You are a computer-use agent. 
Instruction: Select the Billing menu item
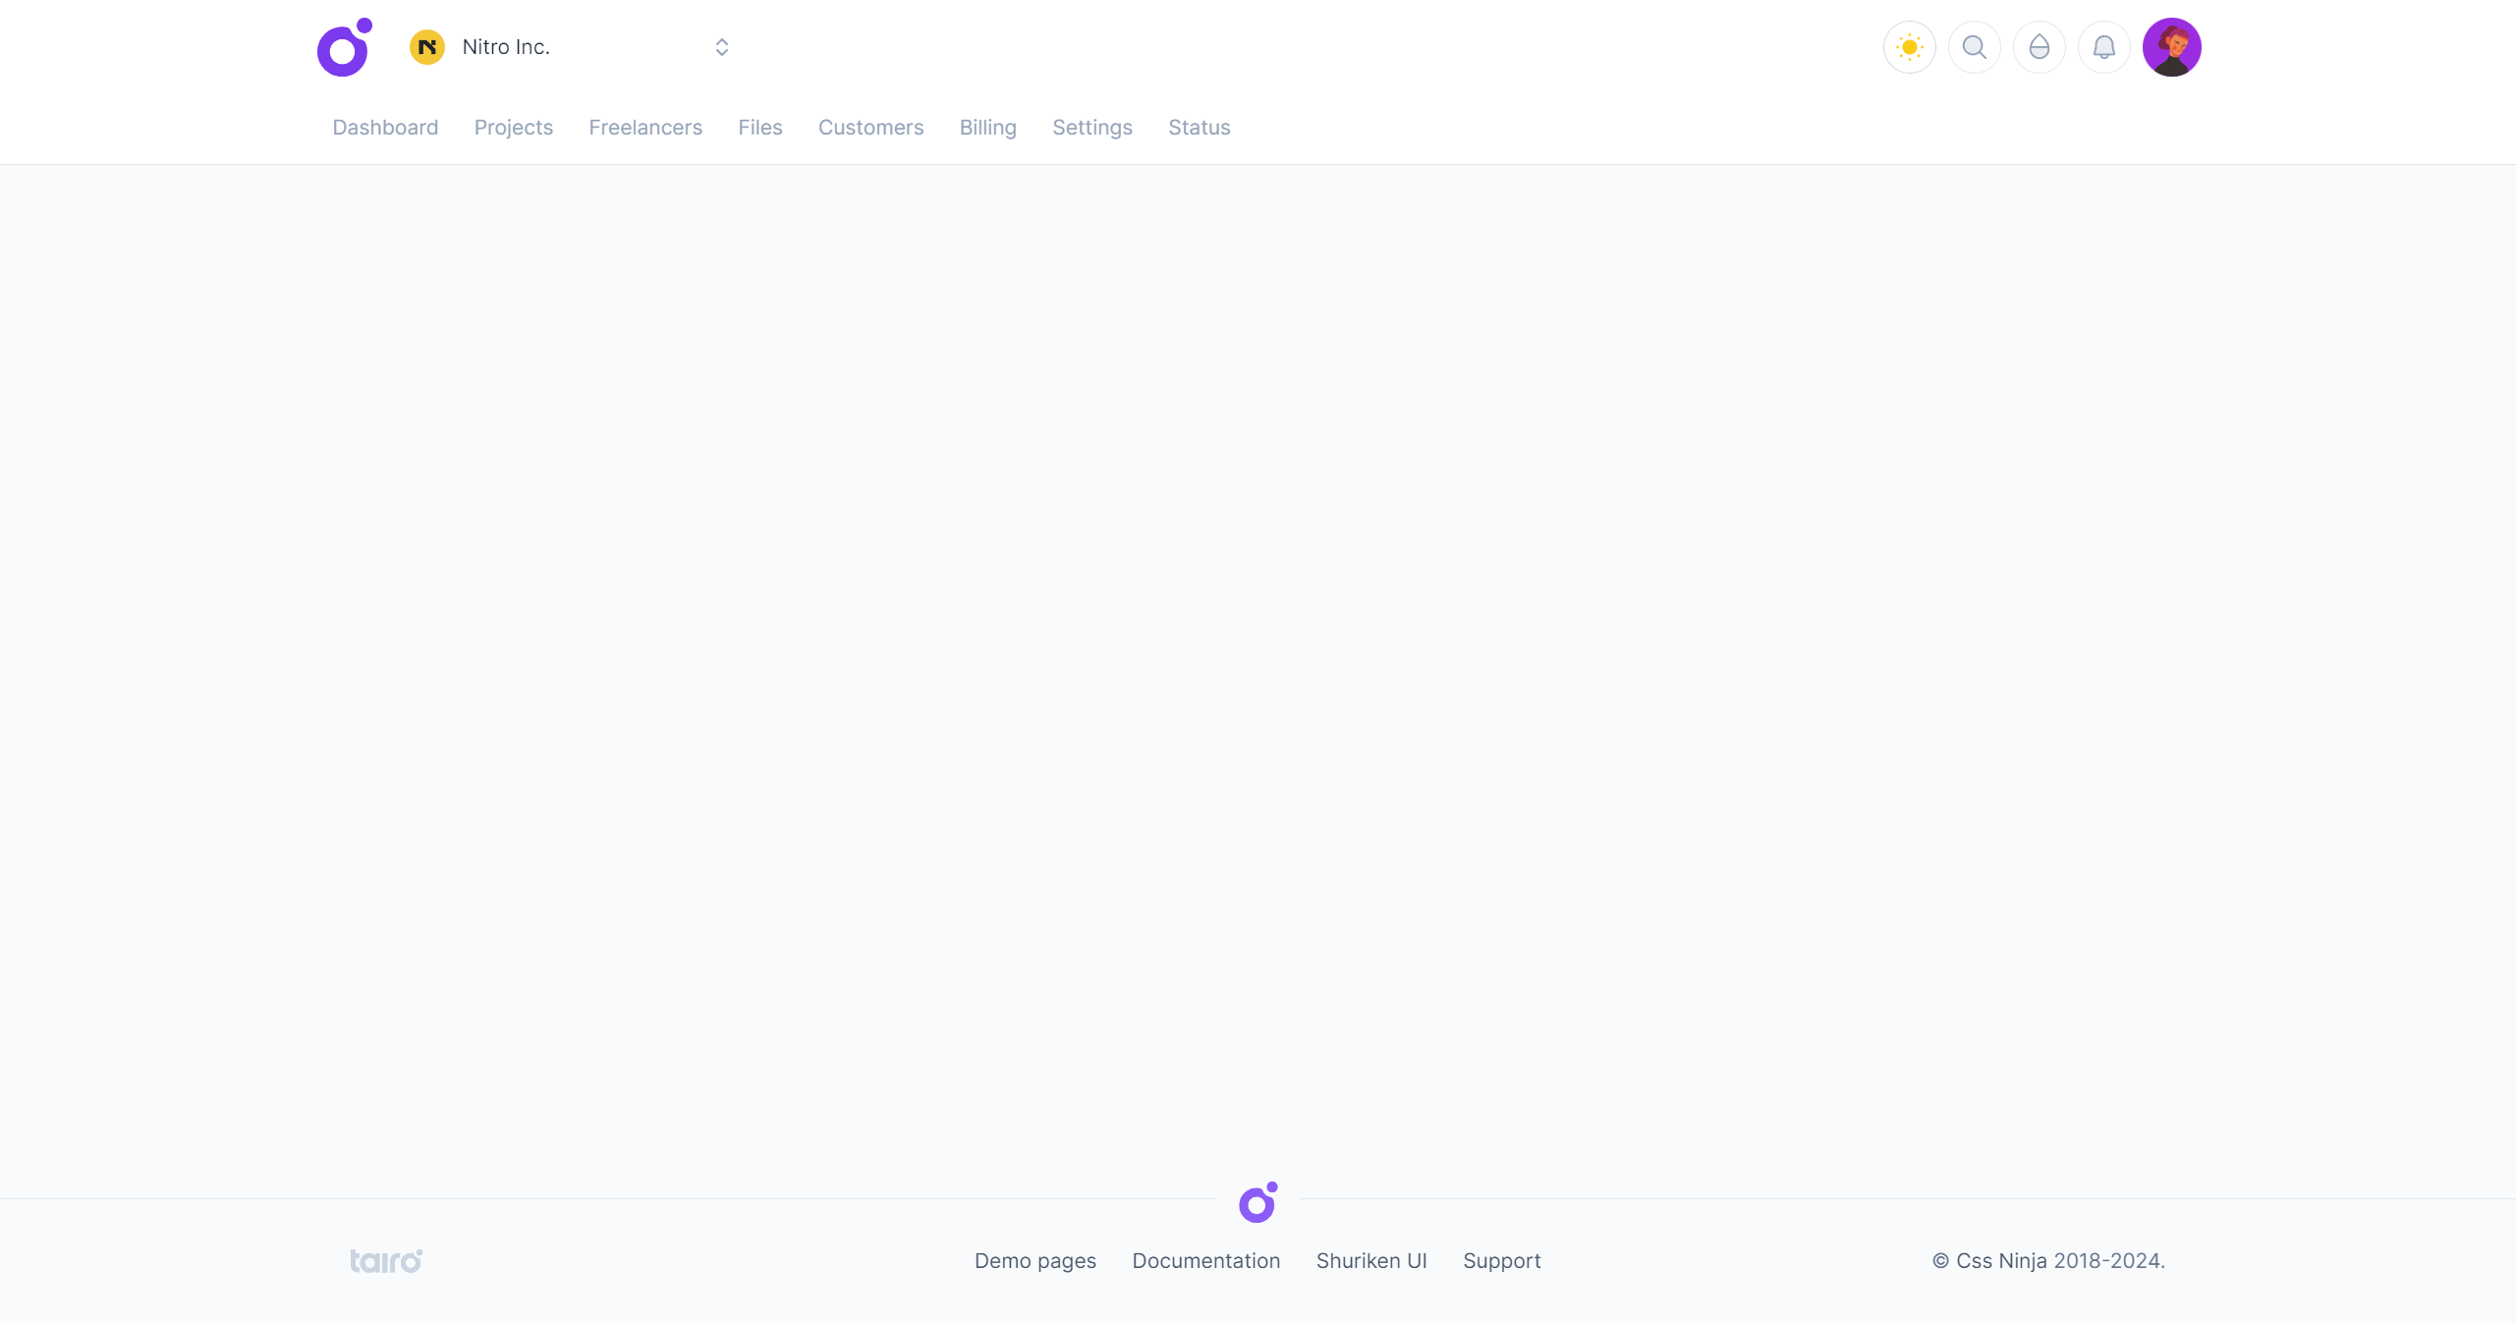987,128
